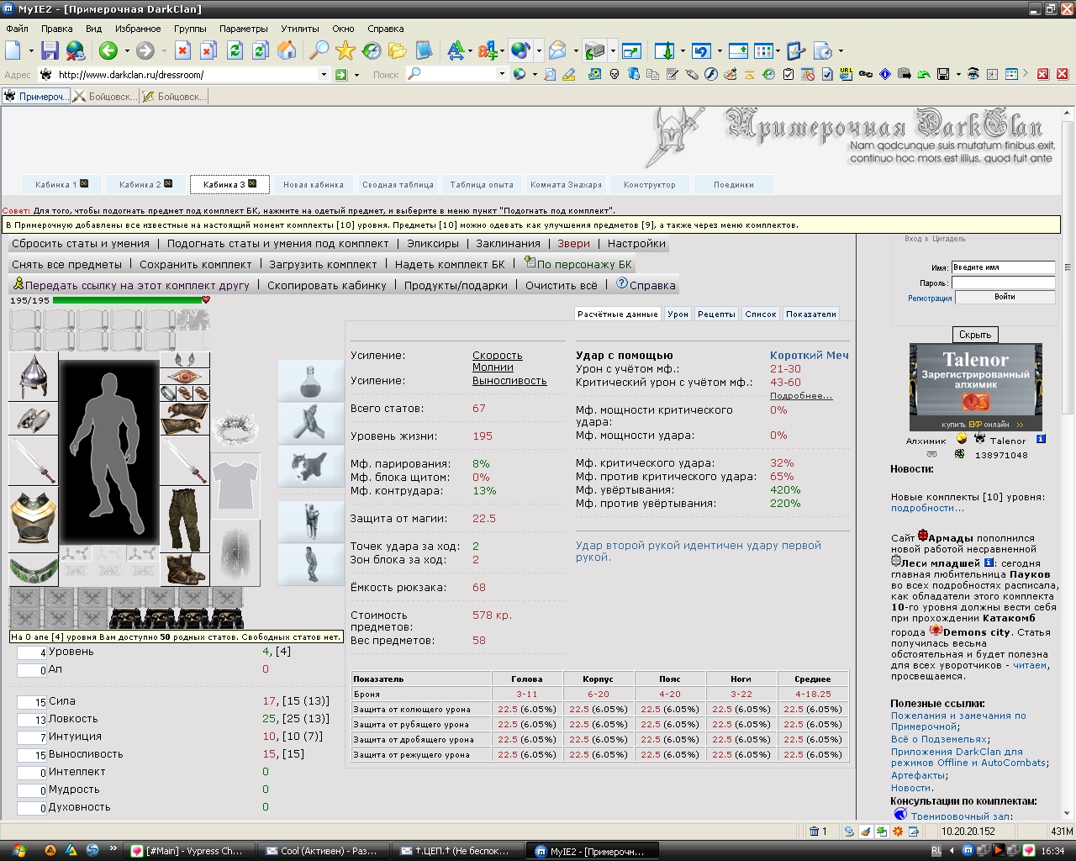
Task: Focus the Сила stat input field
Action: tap(32, 702)
